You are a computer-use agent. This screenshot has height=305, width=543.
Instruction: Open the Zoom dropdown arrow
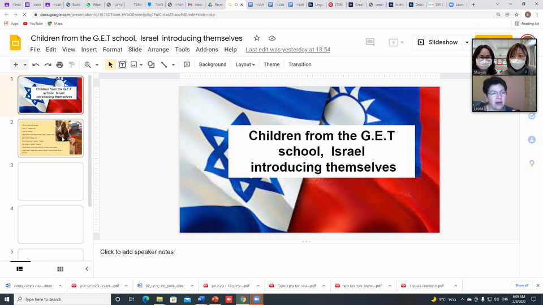[97, 65]
